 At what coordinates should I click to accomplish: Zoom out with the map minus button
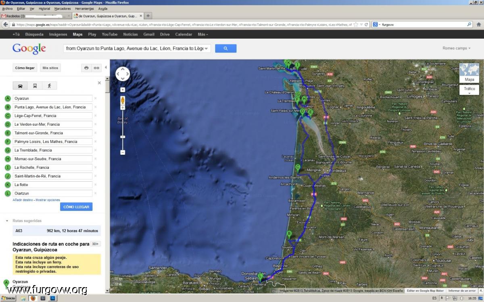coord(123,152)
